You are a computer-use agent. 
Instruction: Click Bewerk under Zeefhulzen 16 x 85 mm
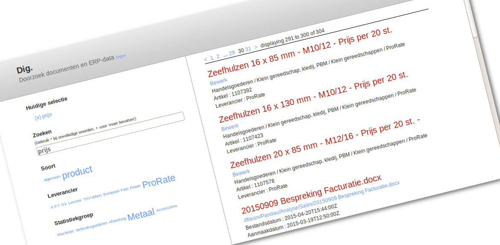click(x=219, y=82)
